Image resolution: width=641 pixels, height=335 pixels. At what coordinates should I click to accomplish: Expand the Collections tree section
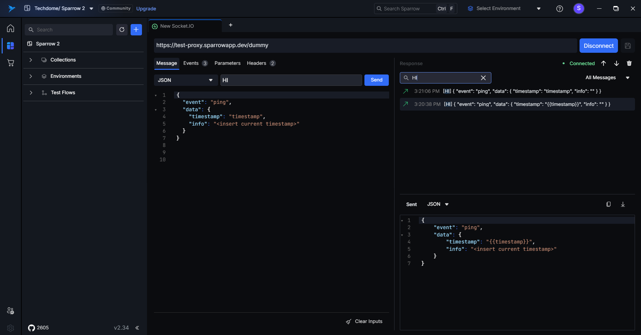click(x=31, y=60)
